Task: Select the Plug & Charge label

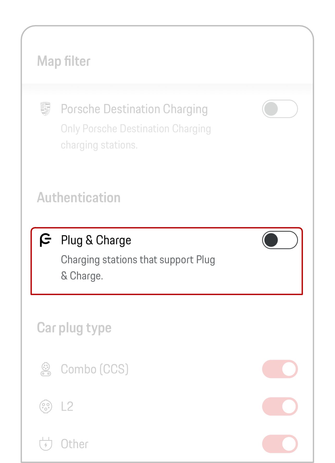Action: (x=96, y=240)
